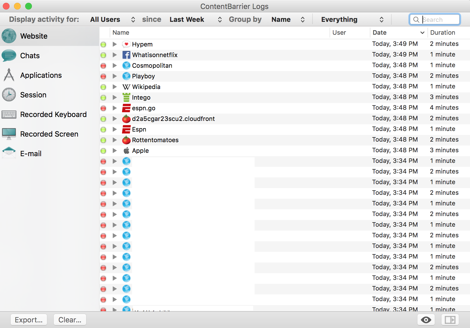
Task: Click the Chats speech bubble icon
Action: click(9, 56)
